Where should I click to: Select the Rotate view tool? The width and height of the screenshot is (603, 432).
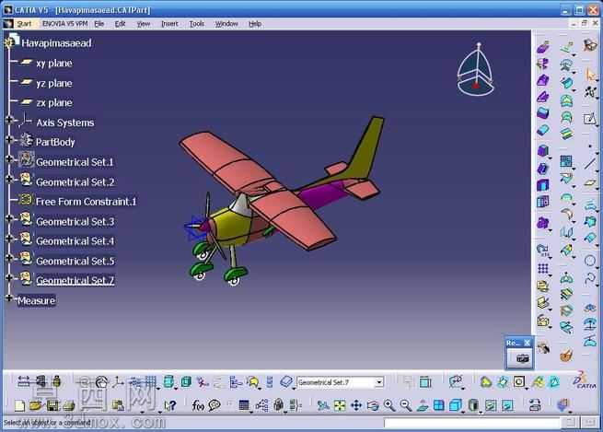(373, 405)
